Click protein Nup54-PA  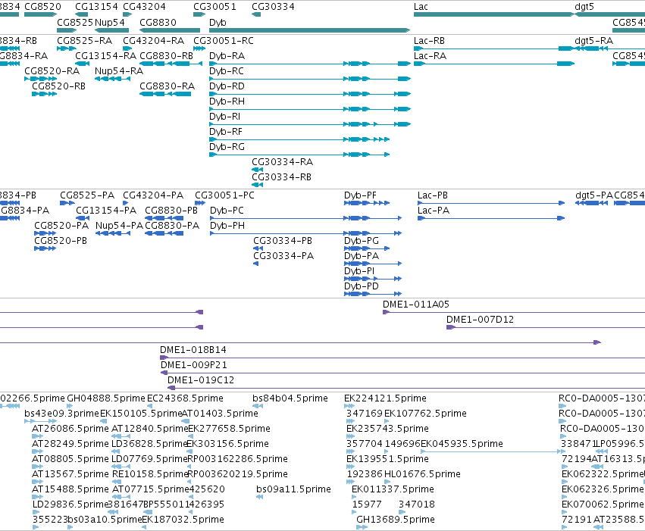(119, 226)
